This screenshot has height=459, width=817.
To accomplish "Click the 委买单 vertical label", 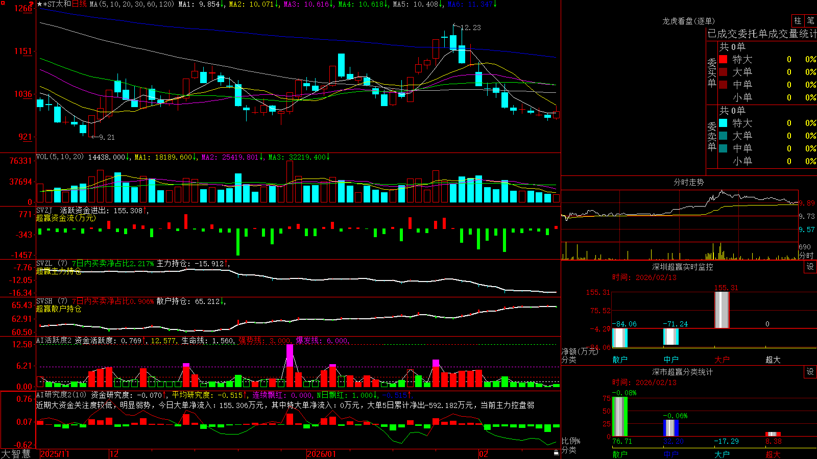I will pyautogui.click(x=712, y=72).
